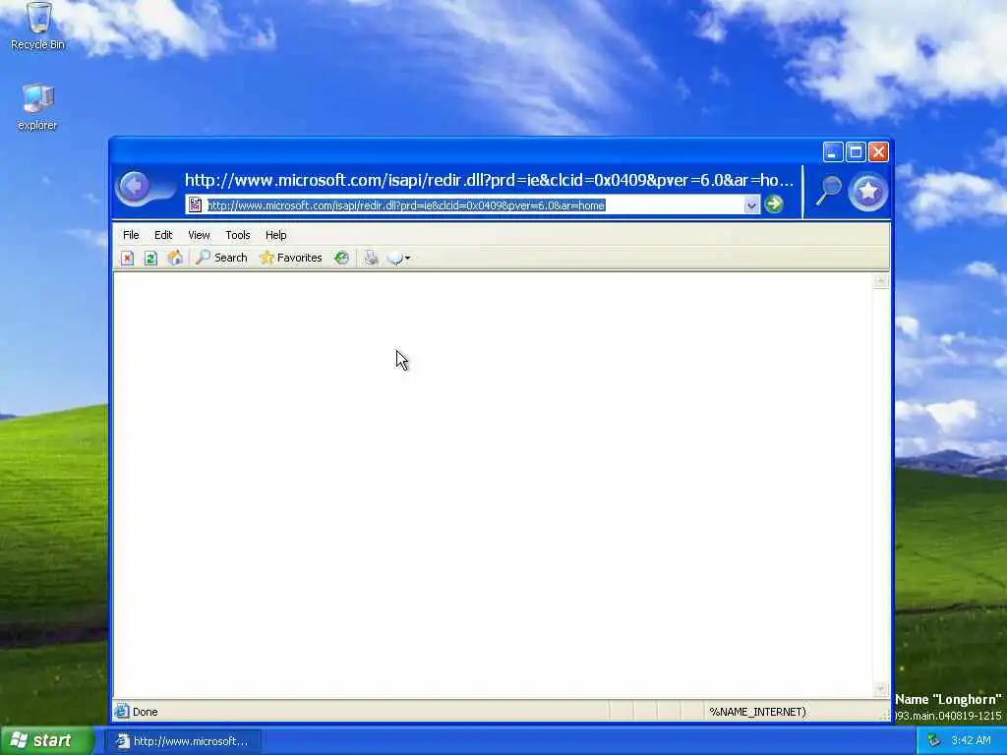The width and height of the screenshot is (1007, 755).
Task: Maximize the browser window
Action: point(856,152)
